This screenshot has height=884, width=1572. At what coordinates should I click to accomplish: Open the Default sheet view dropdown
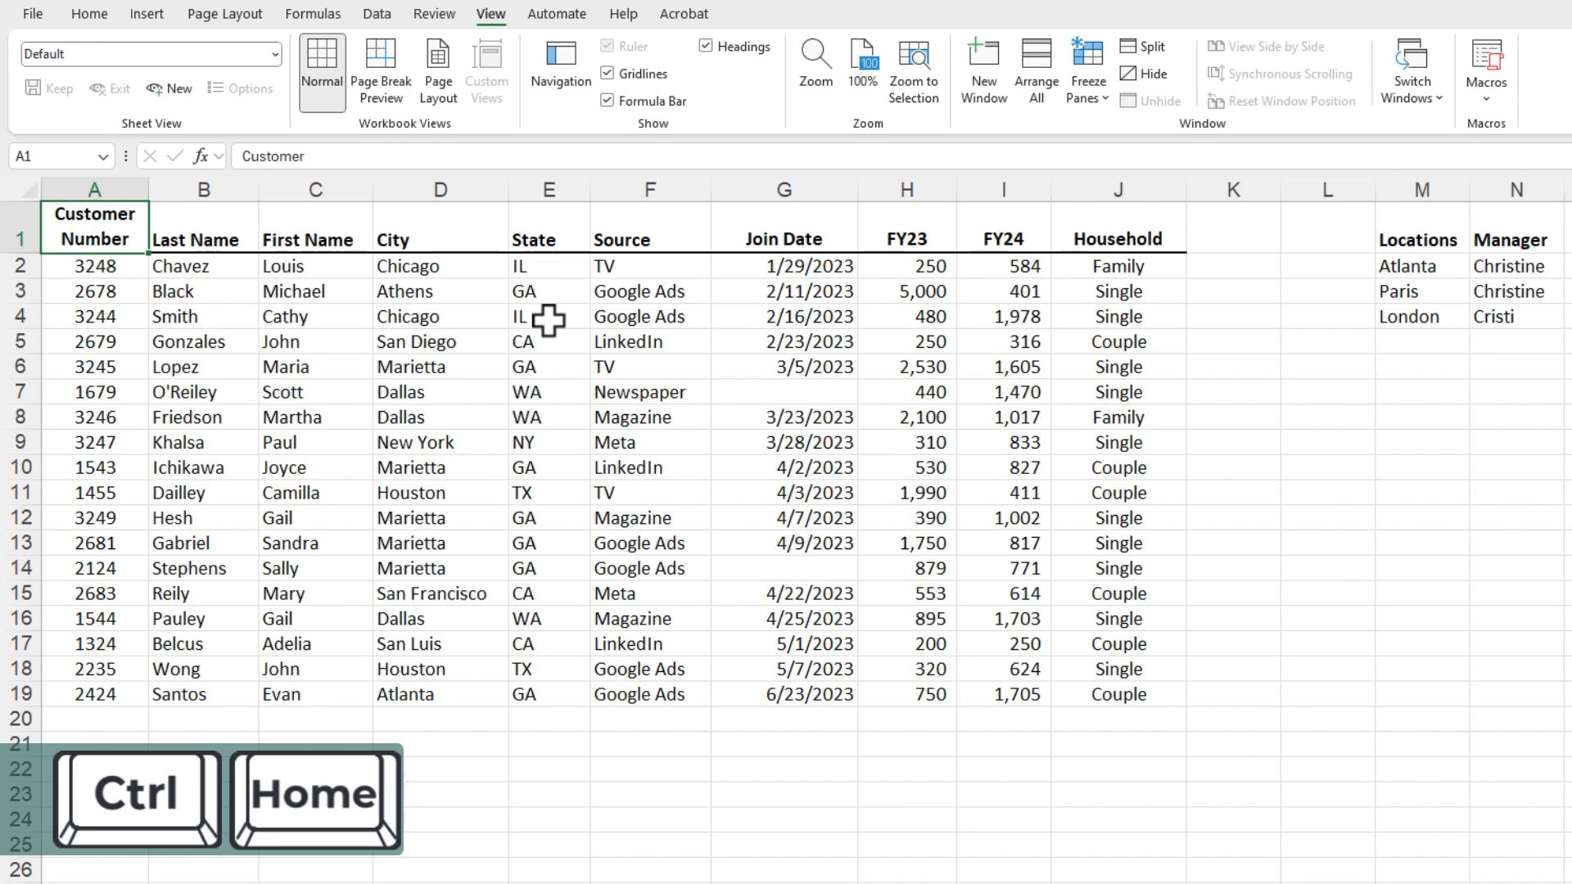click(x=274, y=54)
